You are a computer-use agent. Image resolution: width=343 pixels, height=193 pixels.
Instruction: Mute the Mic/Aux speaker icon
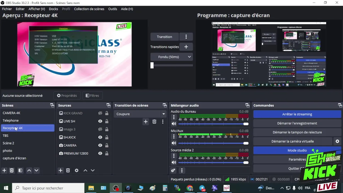coord(174,143)
